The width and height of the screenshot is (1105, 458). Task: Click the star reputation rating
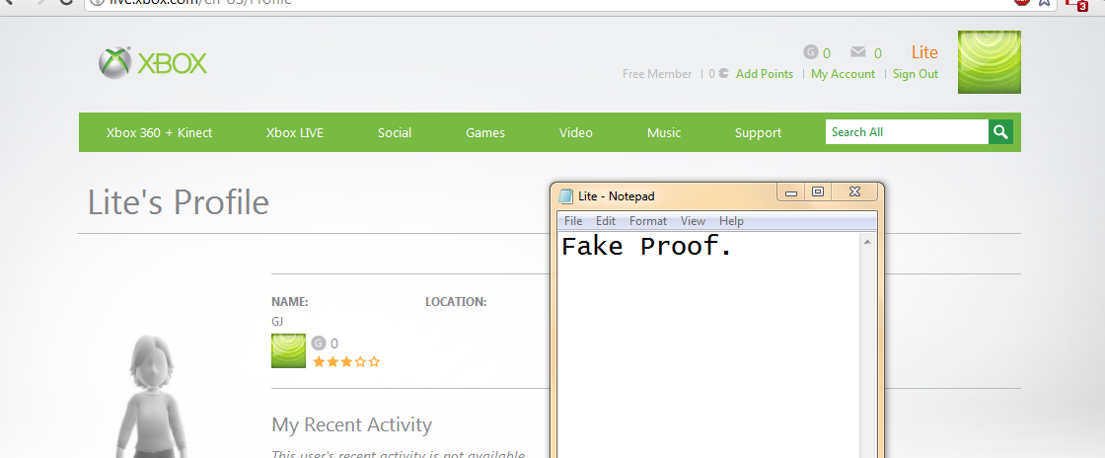(346, 362)
